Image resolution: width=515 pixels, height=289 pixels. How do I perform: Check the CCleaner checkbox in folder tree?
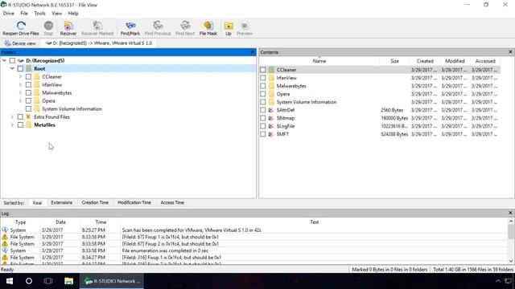(28, 77)
